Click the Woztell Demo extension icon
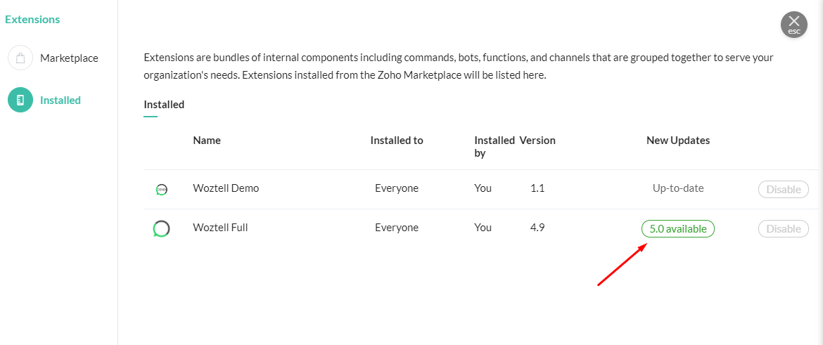 (161, 189)
